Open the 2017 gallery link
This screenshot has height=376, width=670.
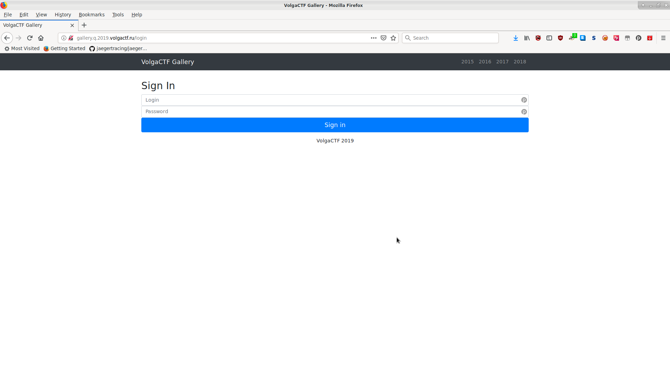[x=502, y=62]
